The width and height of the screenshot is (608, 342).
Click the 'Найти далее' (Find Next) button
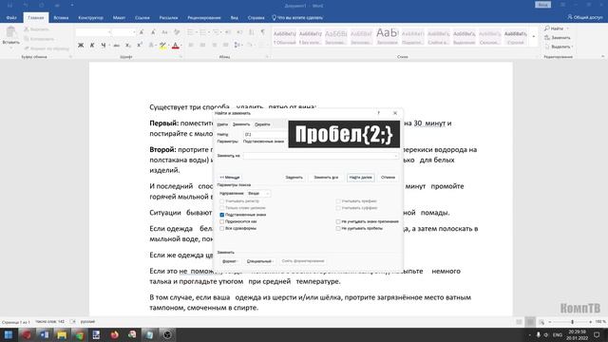(x=361, y=178)
